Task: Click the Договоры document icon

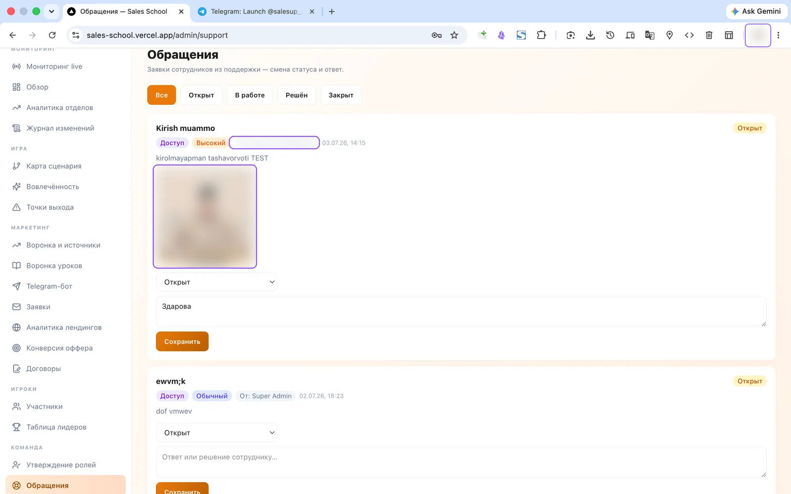Action: (x=16, y=369)
